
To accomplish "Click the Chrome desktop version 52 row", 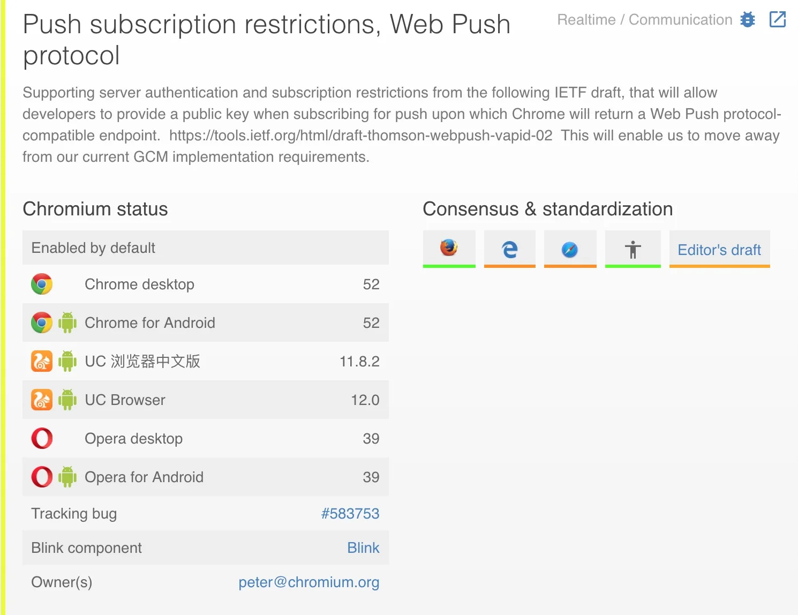I will (x=205, y=284).
